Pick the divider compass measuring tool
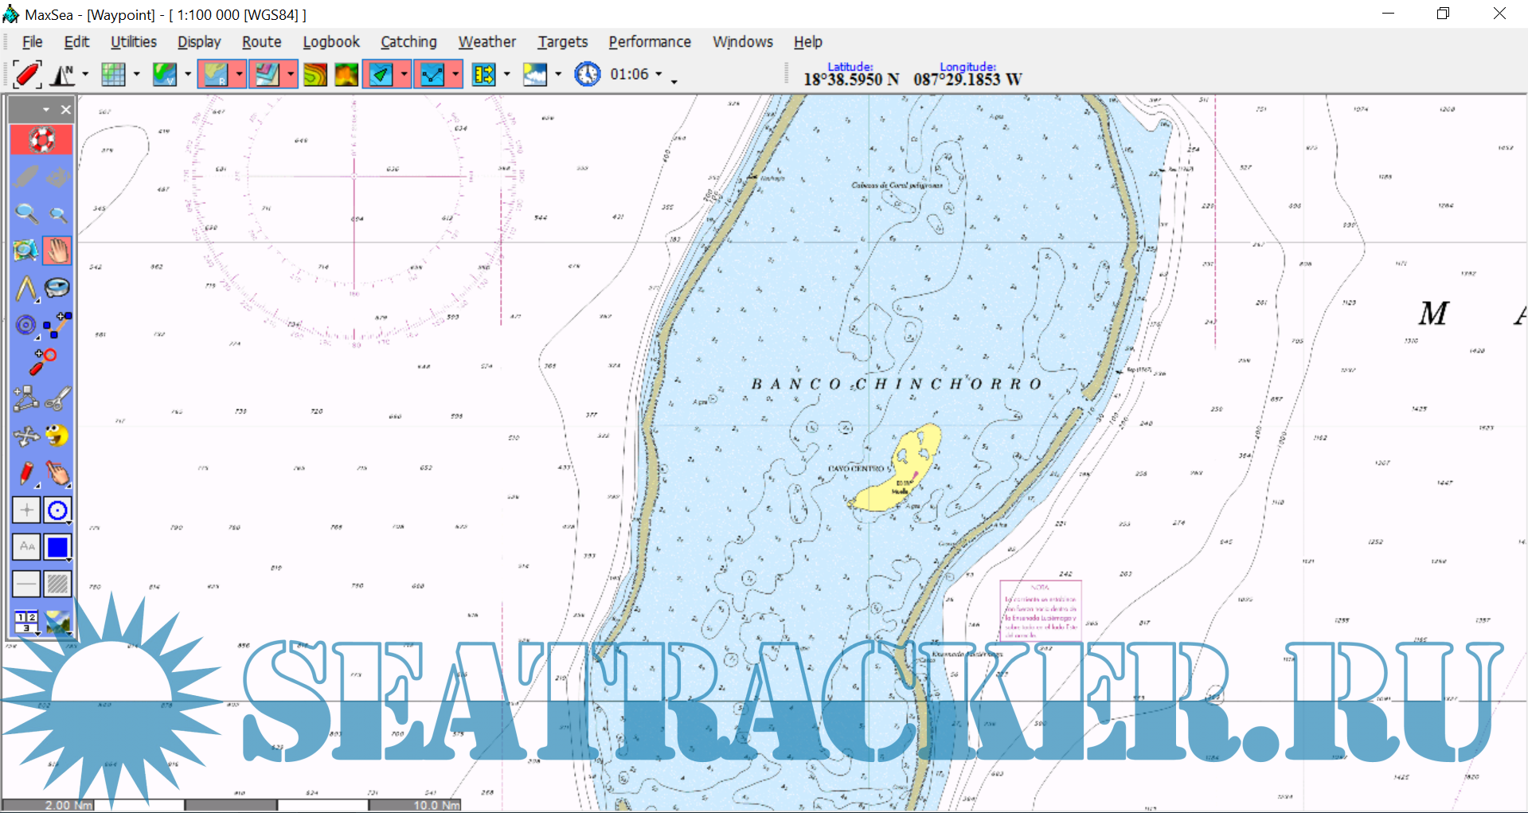 coord(26,288)
